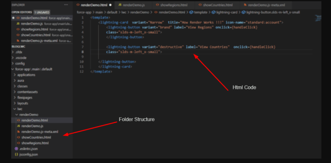
Task: Expand the config folder
Action: (x=42, y=63)
